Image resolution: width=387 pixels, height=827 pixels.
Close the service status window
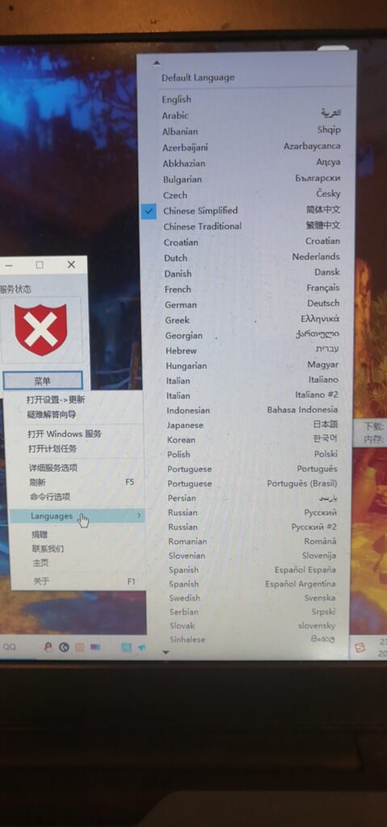(x=71, y=265)
